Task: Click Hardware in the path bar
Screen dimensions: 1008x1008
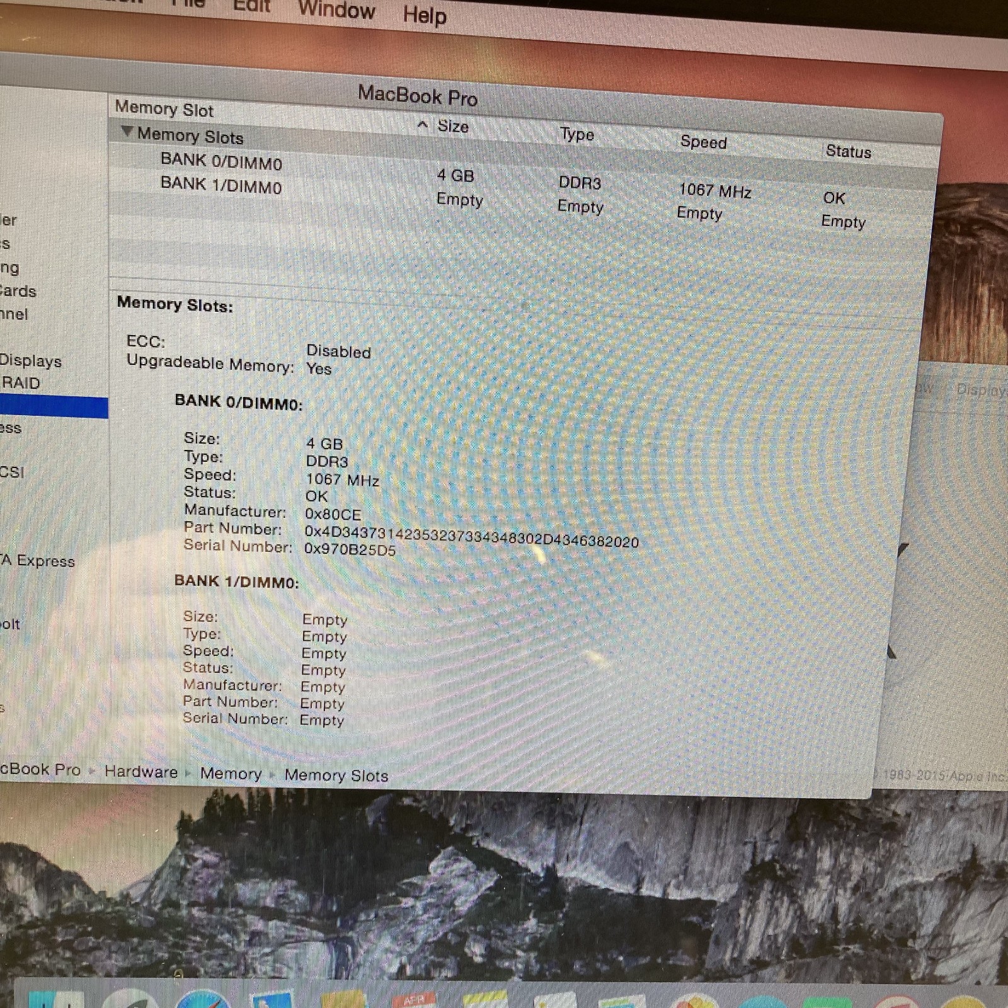Action: point(141,772)
